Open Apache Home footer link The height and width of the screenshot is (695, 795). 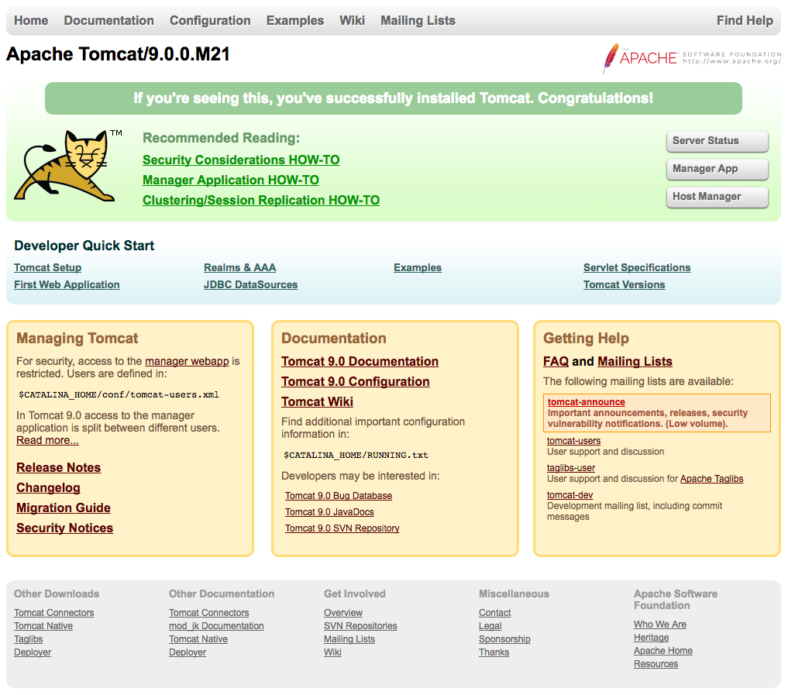663,651
